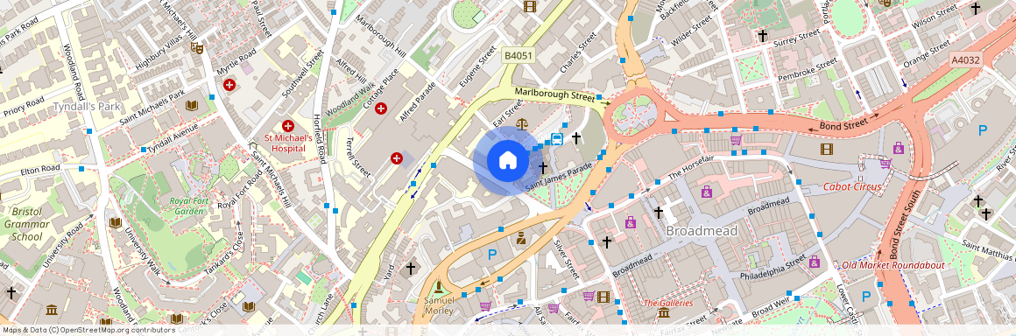Click the Bristol Grammar School label
This screenshot has width=1016, height=336.
26,224
